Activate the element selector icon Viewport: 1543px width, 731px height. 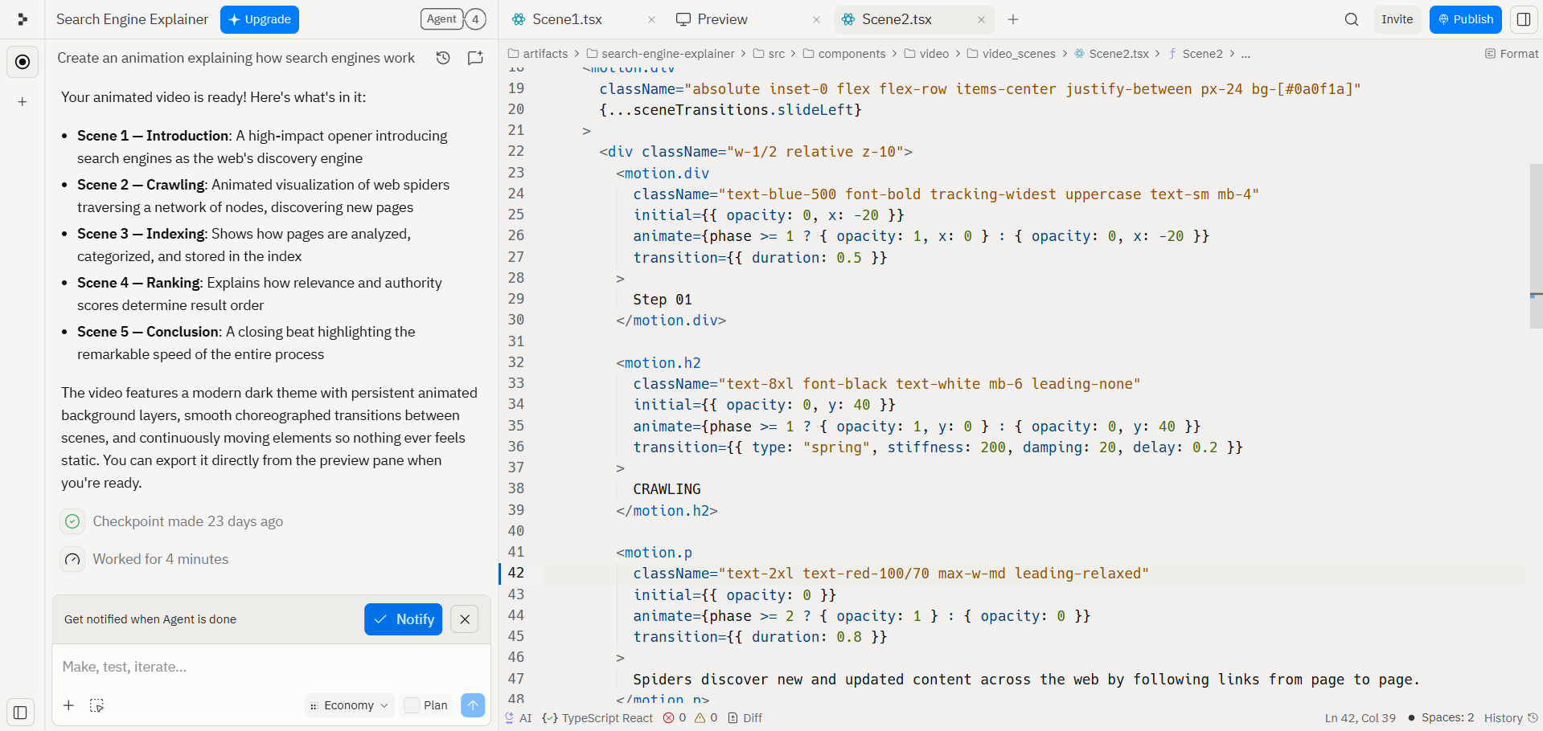tap(96, 705)
